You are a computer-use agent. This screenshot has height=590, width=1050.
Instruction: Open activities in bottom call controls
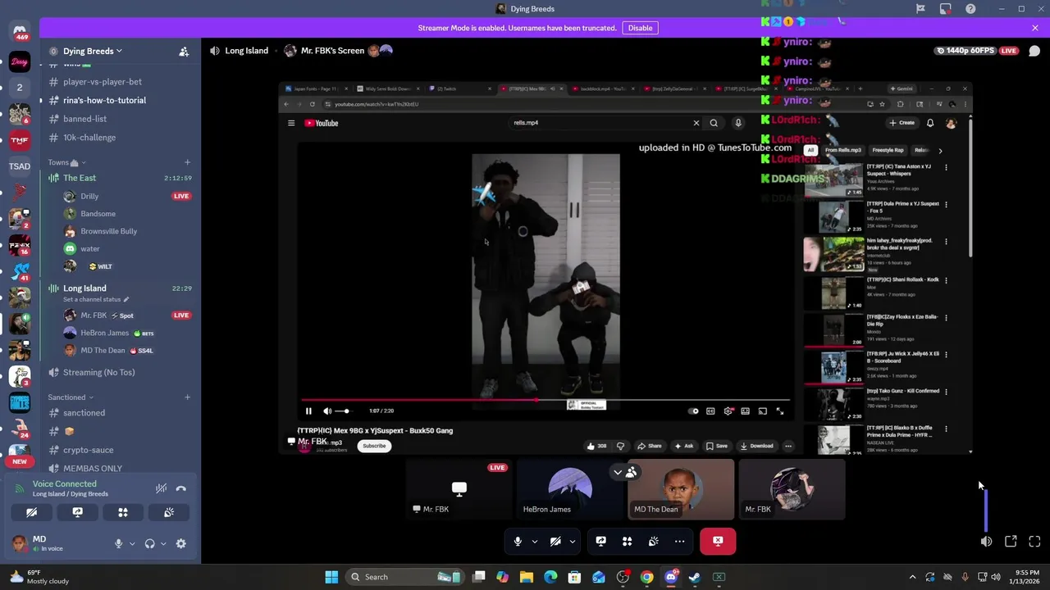tap(627, 541)
